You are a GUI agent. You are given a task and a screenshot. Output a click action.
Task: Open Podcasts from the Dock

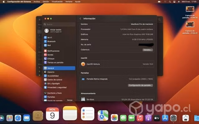[x=148, y=118]
